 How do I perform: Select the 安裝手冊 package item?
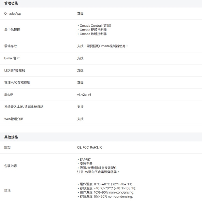pos(86,164)
